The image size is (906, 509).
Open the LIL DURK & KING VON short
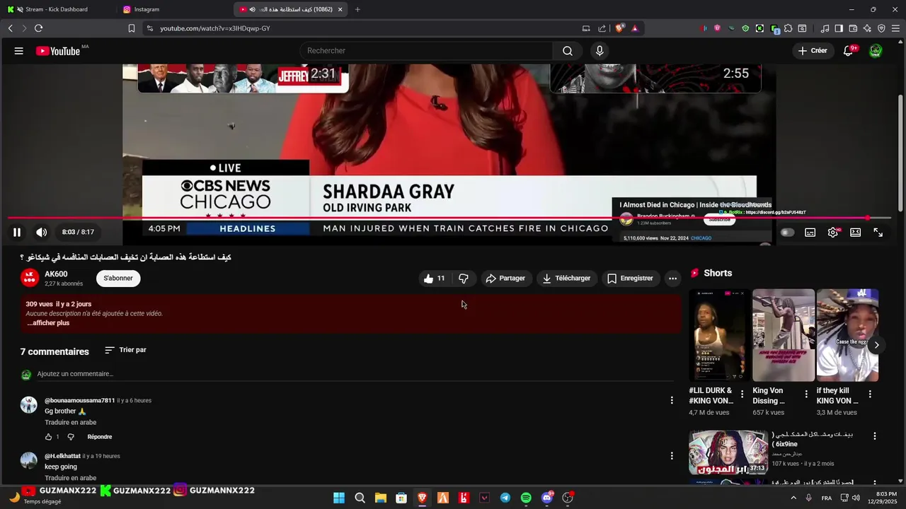coord(719,335)
